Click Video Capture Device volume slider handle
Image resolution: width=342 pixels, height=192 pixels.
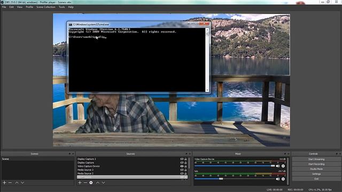point(273,166)
